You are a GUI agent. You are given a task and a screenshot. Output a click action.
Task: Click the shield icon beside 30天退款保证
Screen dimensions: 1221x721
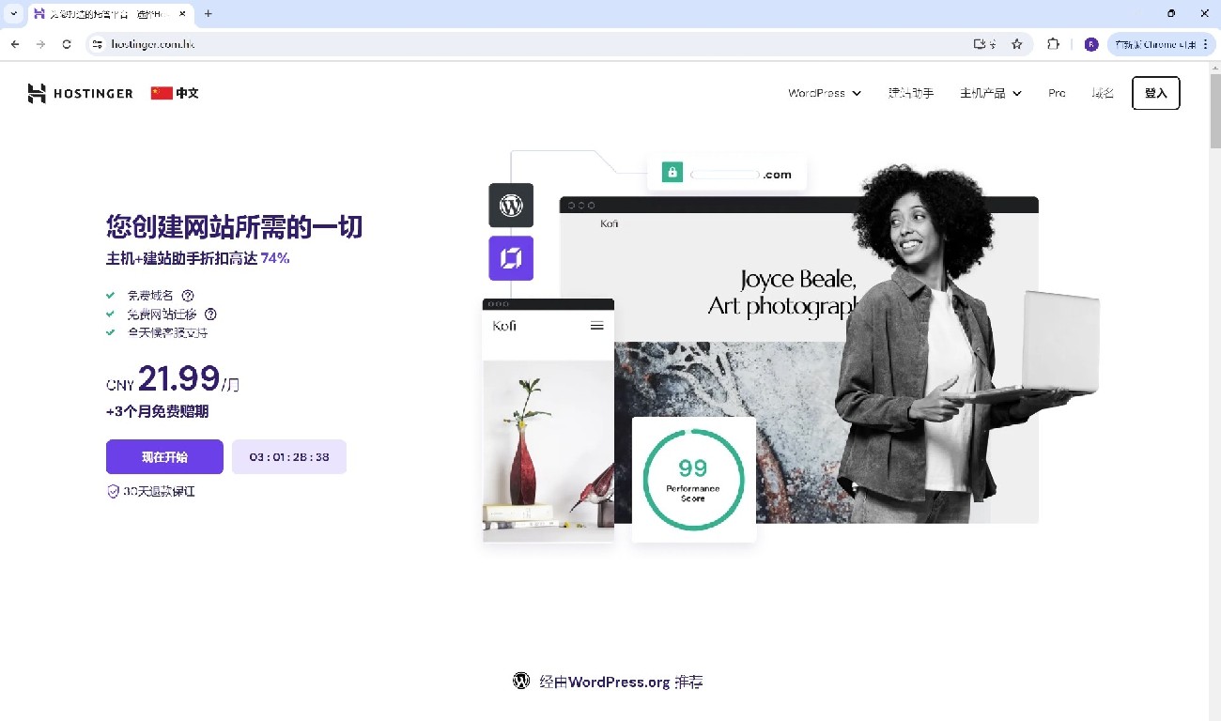(x=113, y=490)
